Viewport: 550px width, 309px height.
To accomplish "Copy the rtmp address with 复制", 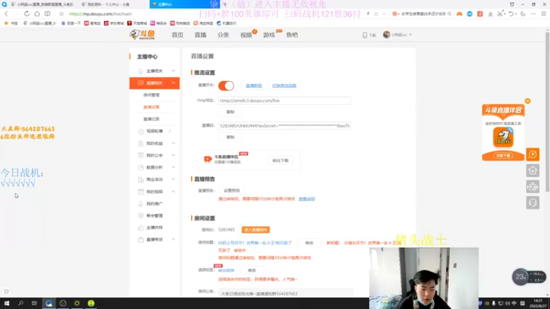I will click(230, 112).
